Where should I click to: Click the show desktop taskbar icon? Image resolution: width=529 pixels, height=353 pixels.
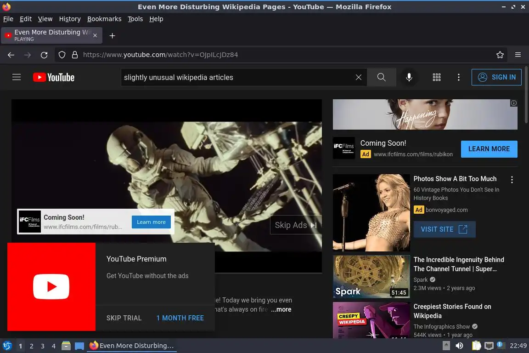click(79, 346)
